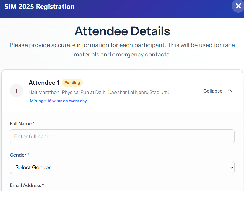Image resolution: width=244 pixels, height=198 pixels.
Task: Click the upward chevron beside Collapse
Action: coord(230,91)
